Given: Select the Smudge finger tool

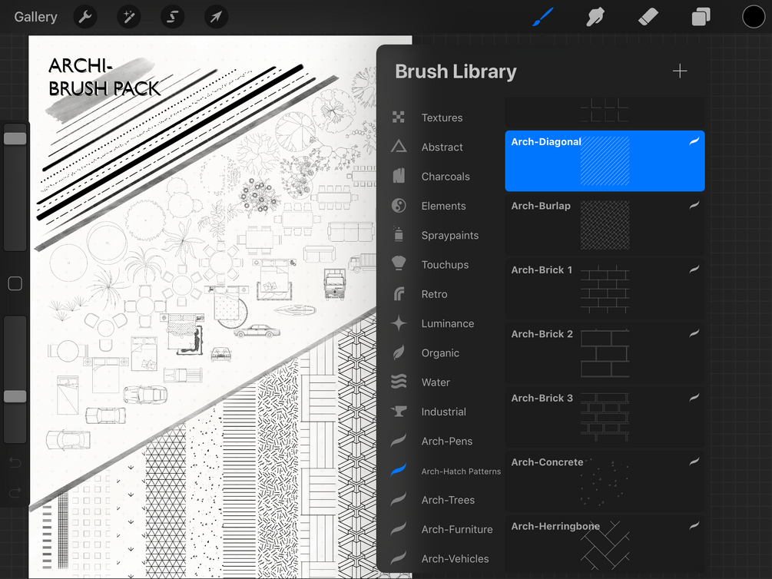Looking at the screenshot, I should 595,17.
